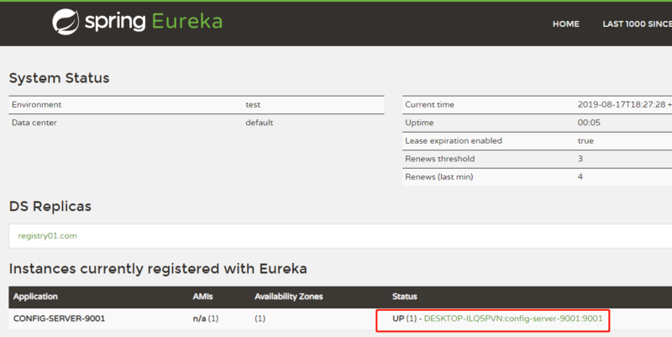Open the HOME navigation item
This screenshot has height=337, width=672.
pos(565,24)
